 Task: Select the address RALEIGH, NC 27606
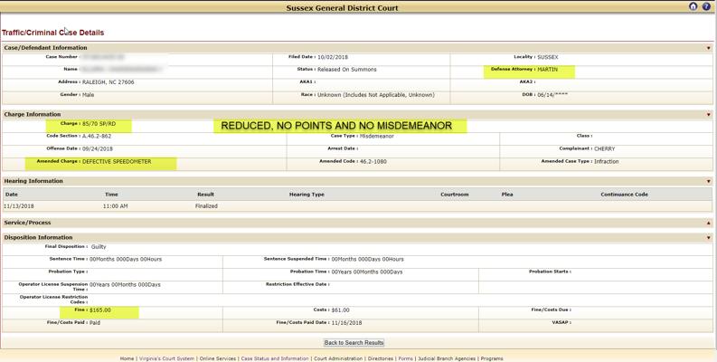(x=108, y=82)
